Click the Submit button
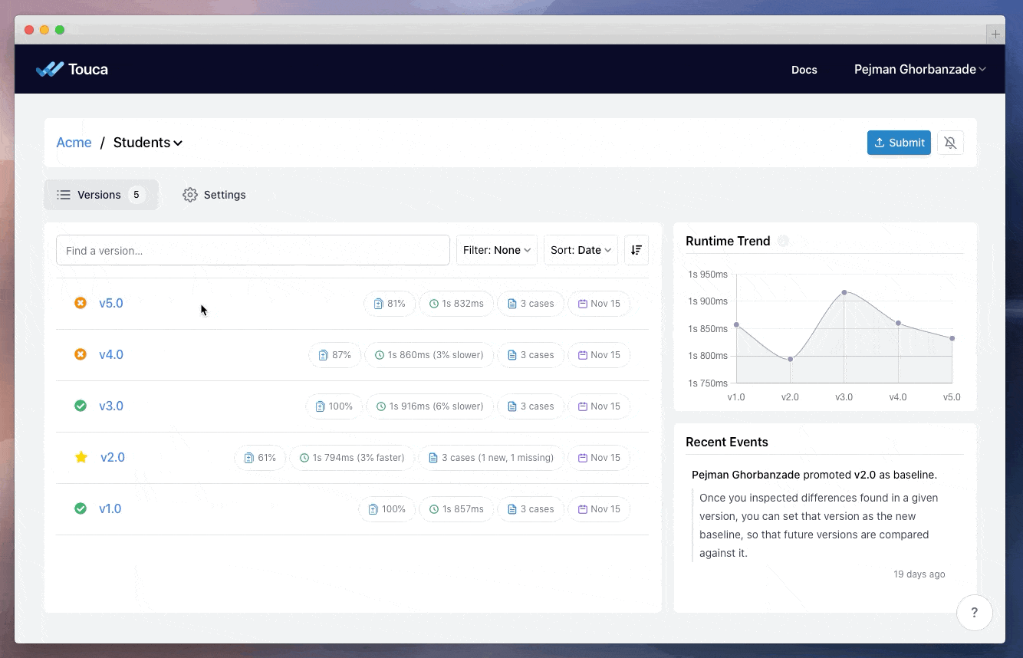 pos(899,143)
